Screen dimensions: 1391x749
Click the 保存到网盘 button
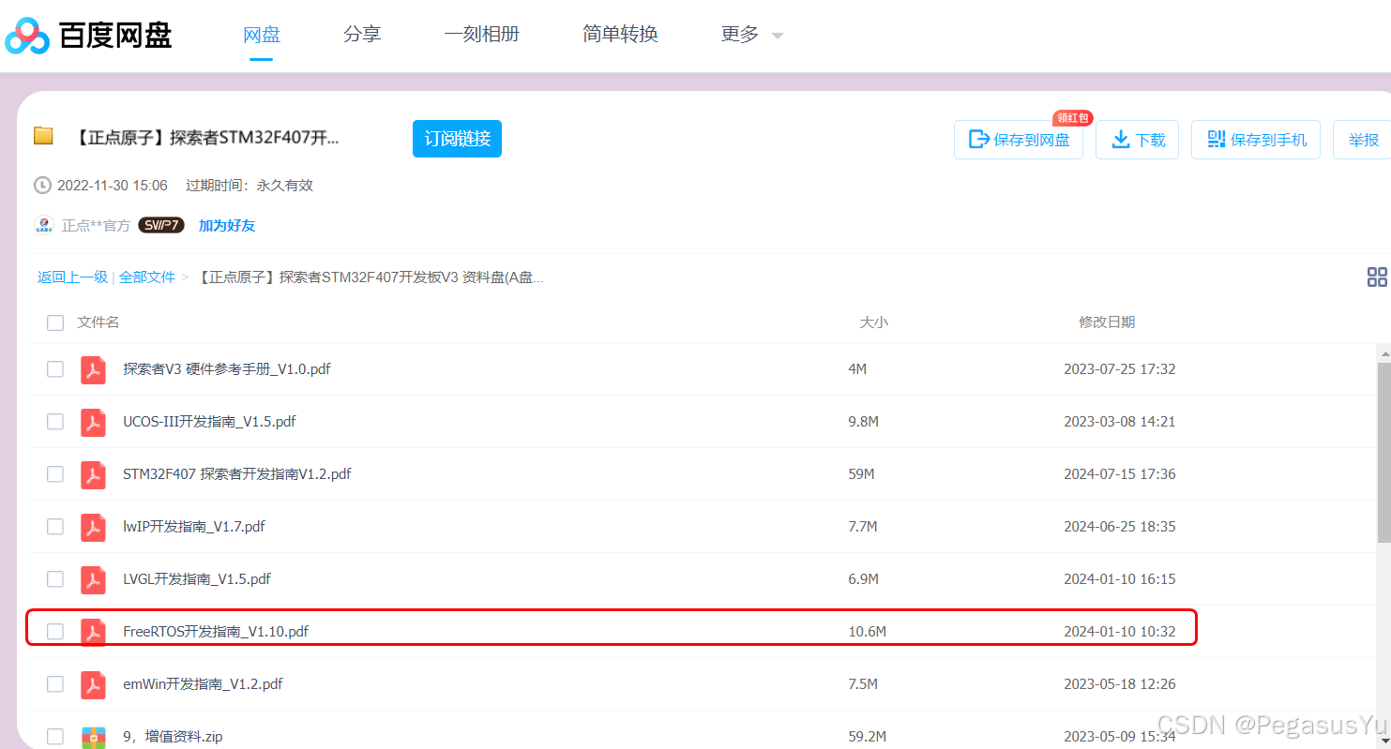click(x=1019, y=140)
